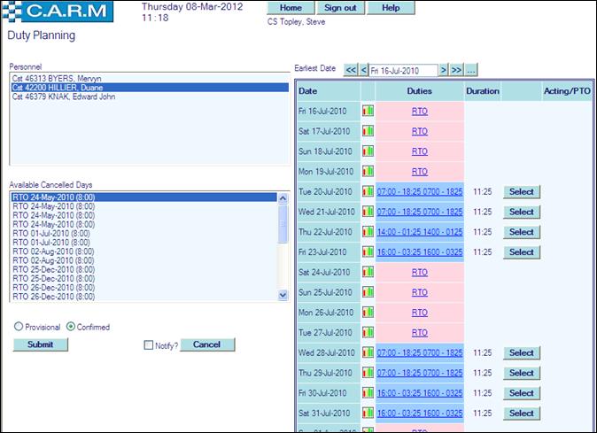Jump forward with the double-right arrow button
The width and height of the screenshot is (597, 433).
pyautogui.click(x=457, y=70)
